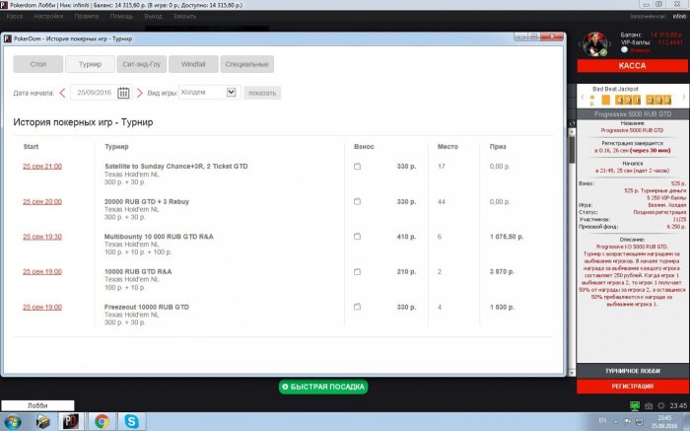Open Windows Explorer from taskbar
This screenshot has height=431, width=690.
coord(42,422)
